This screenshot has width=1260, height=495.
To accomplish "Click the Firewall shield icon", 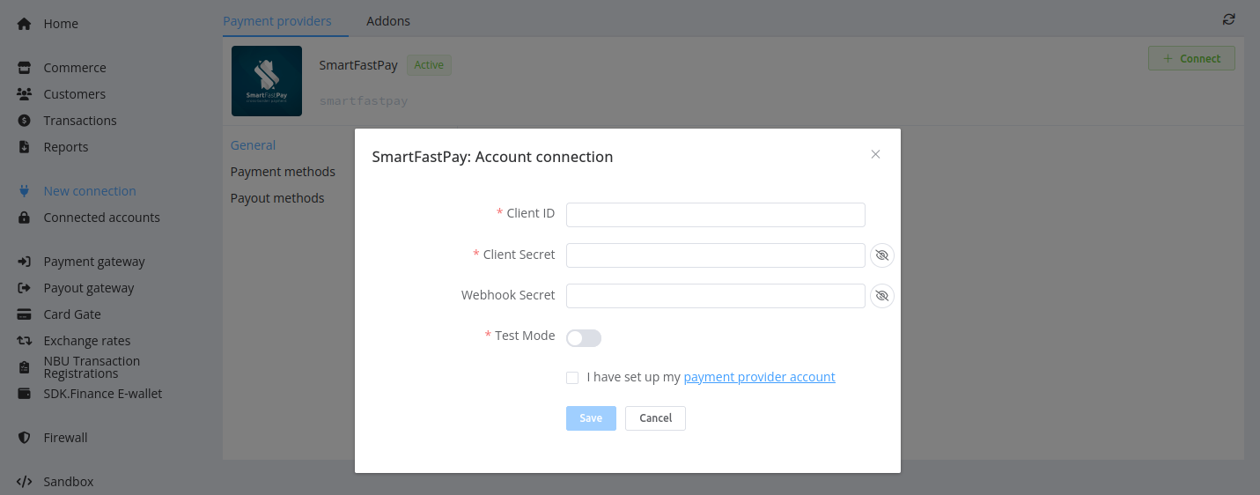I will coord(25,438).
